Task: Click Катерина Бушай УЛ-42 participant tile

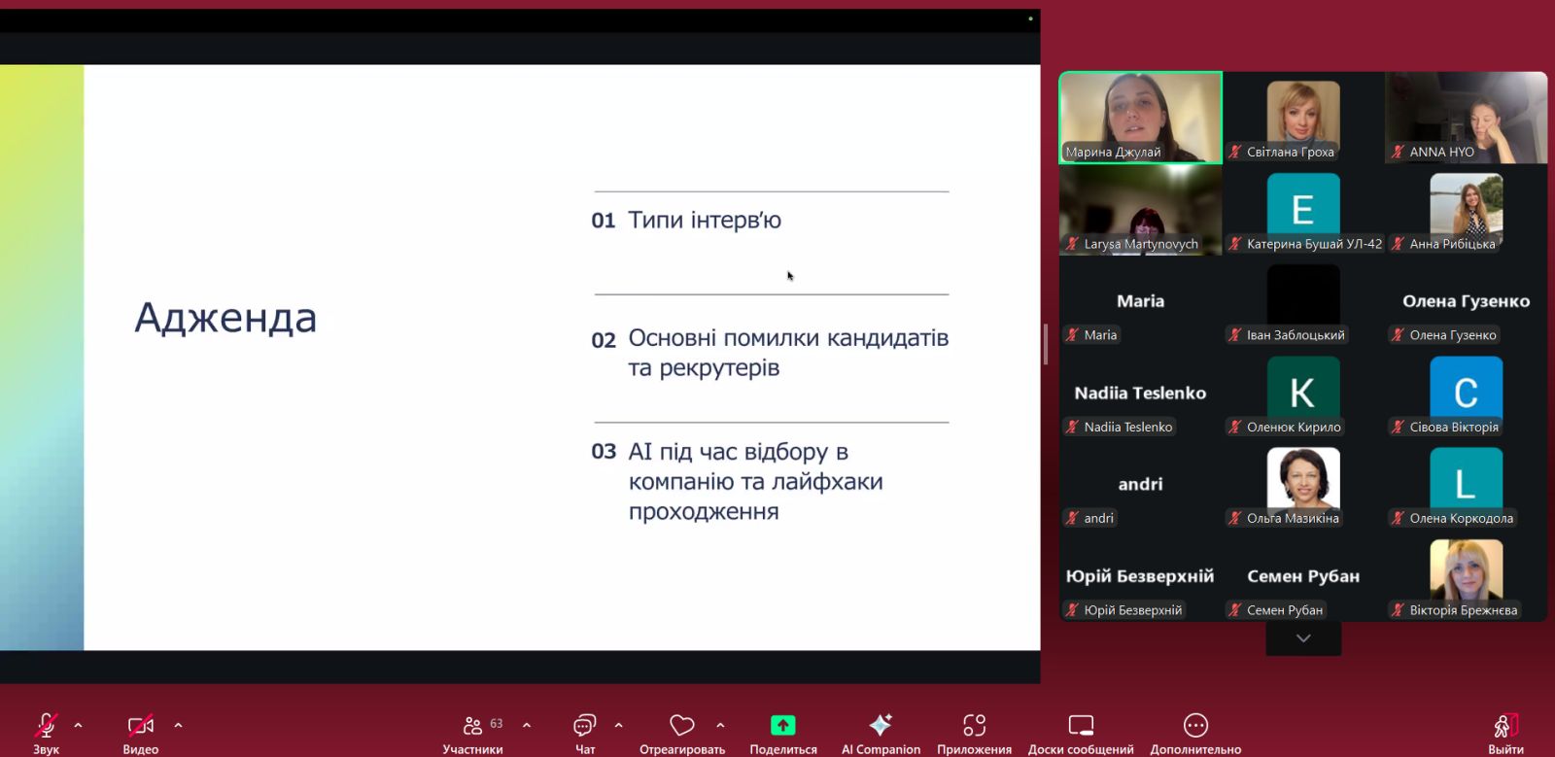Action: (x=1303, y=211)
